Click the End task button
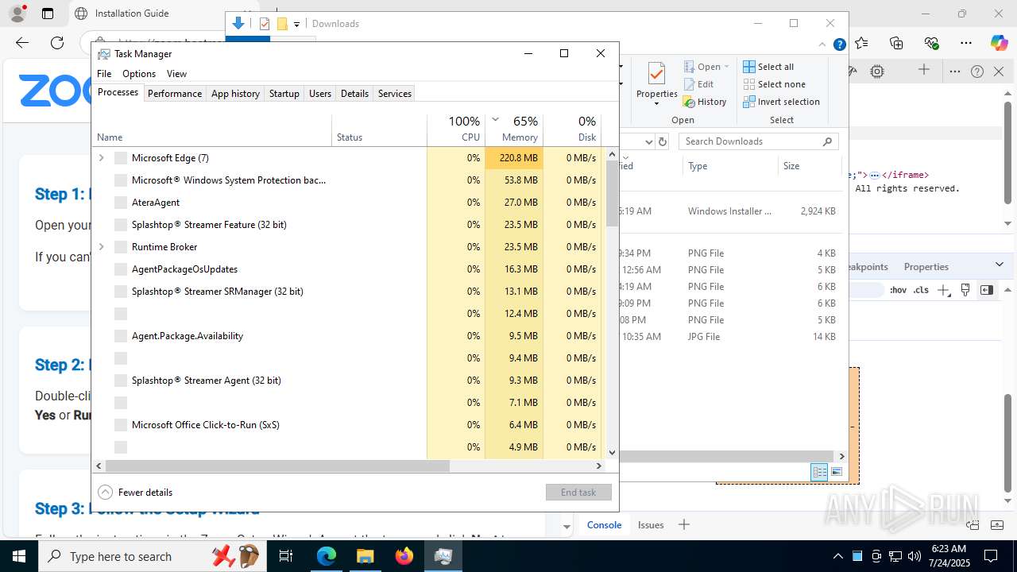Image resolution: width=1017 pixels, height=572 pixels. pyautogui.click(x=578, y=493)
